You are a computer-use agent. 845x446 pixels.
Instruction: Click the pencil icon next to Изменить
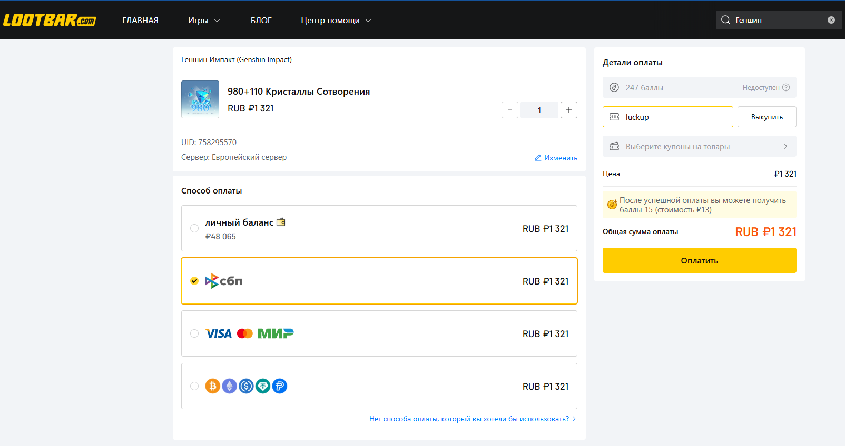pyautogui.click(x=538, y=158)
